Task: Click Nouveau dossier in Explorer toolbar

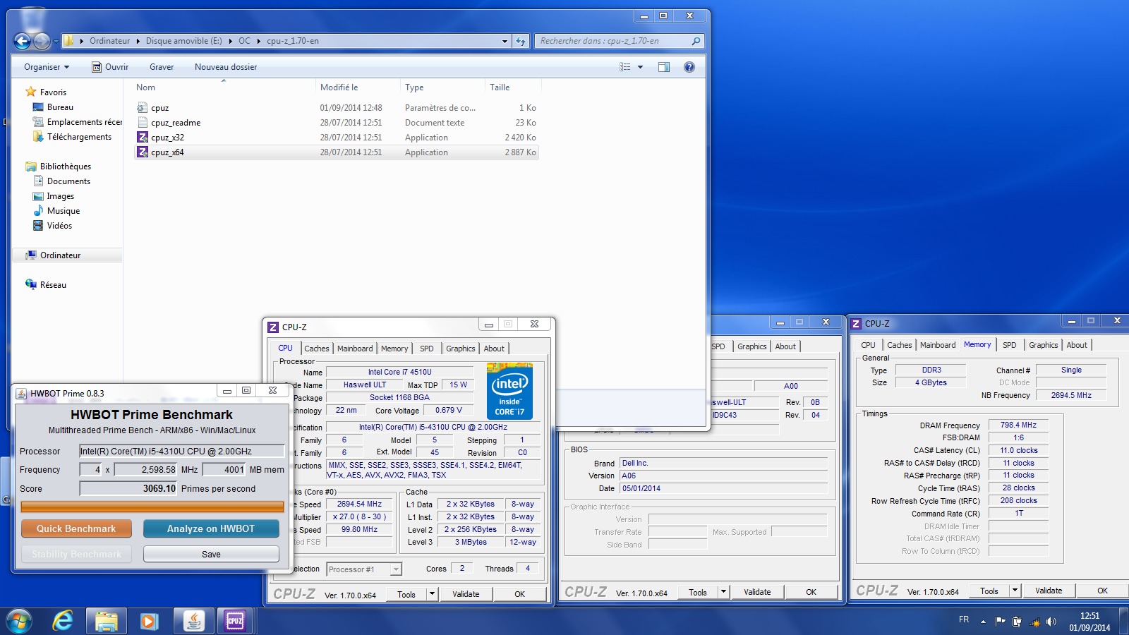Action: pos(226,67)
